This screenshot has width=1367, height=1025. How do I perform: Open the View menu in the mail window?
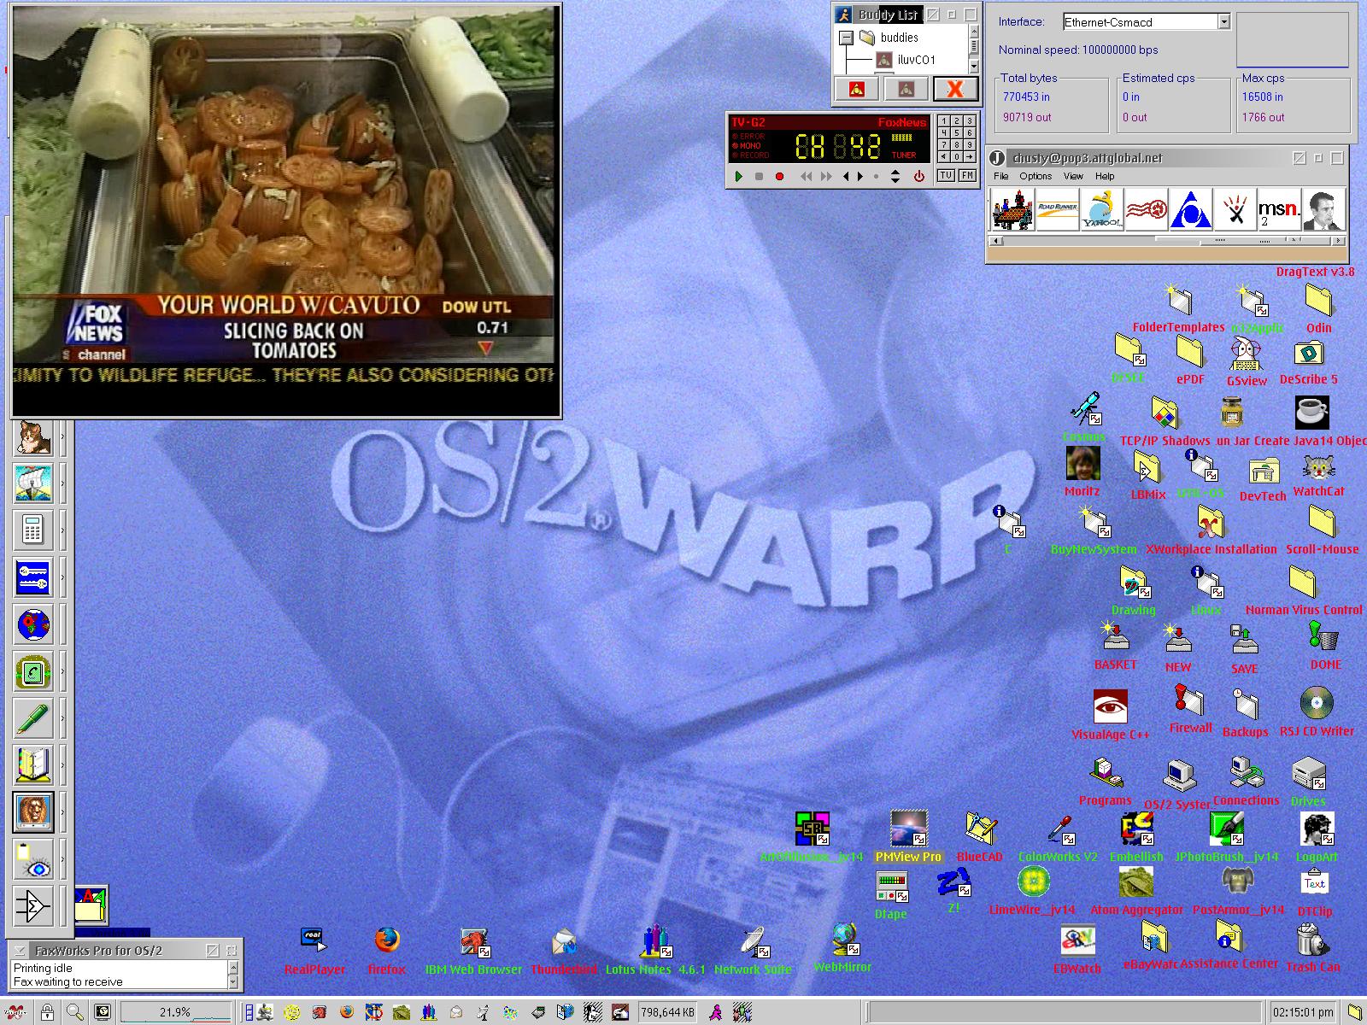pos(1073,176)
